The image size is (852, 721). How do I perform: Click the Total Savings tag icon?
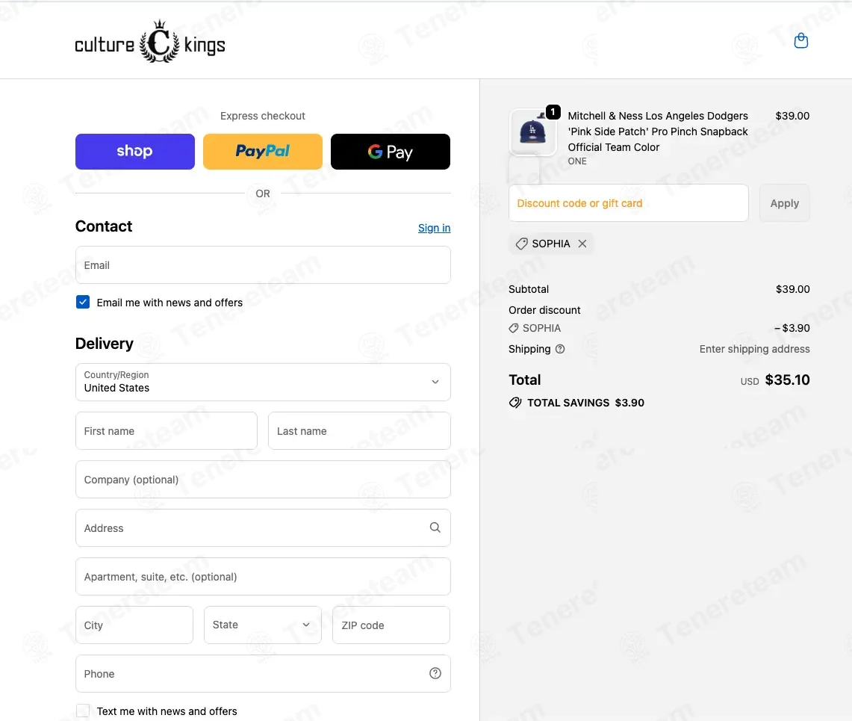point(515,403)
